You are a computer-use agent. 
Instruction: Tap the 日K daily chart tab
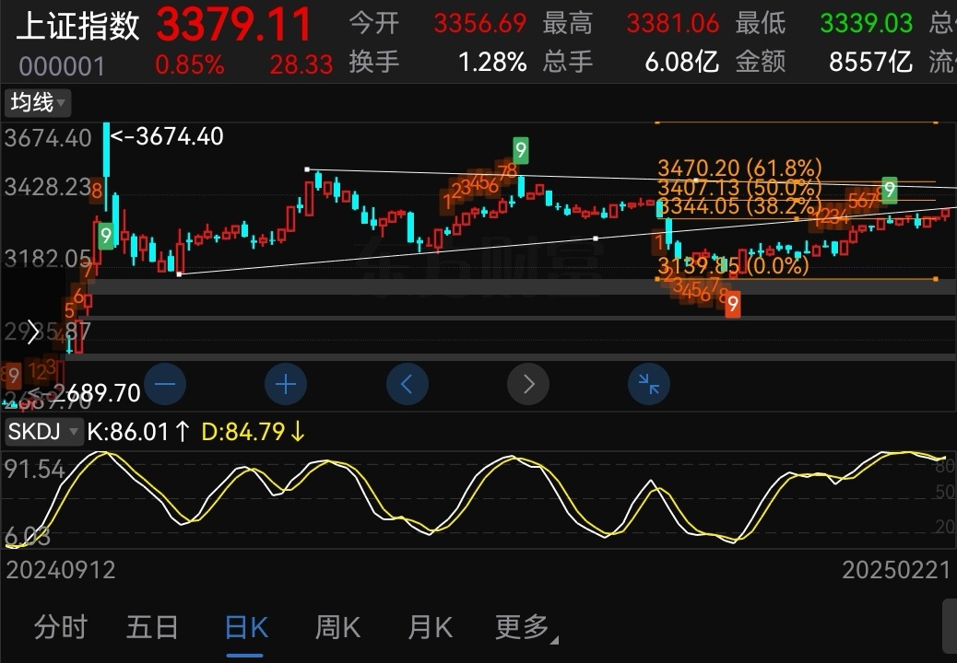point(246,628)
